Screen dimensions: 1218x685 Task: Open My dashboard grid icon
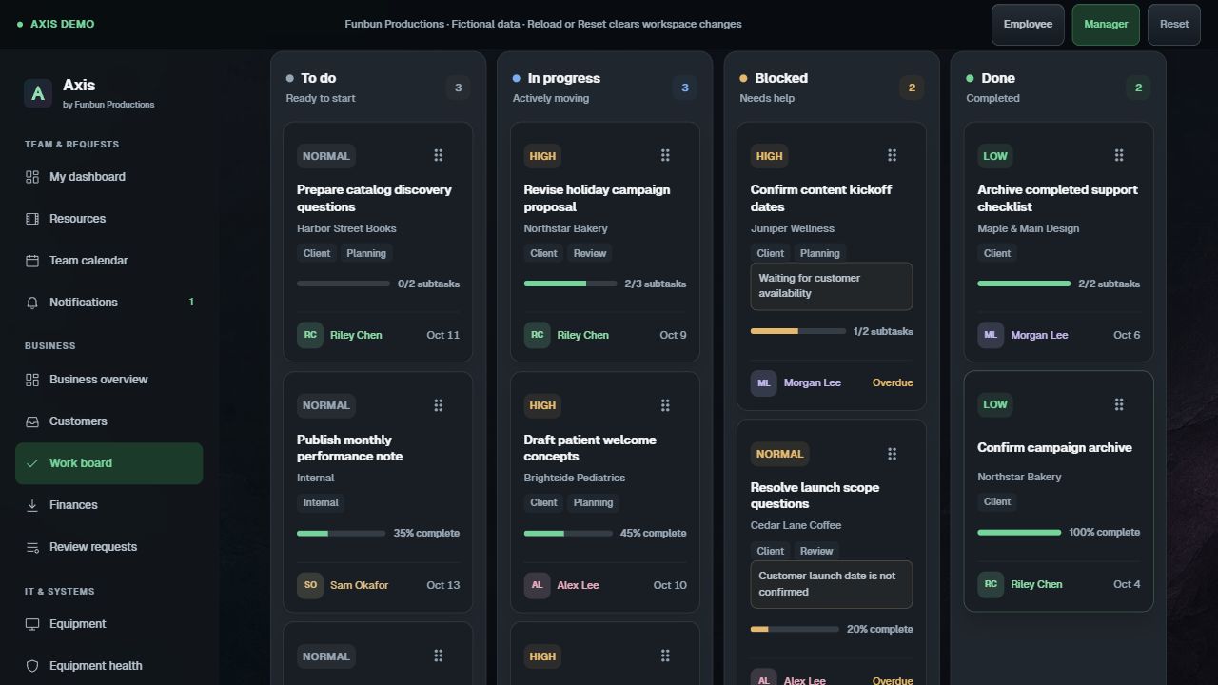click(x=32, y=177)
